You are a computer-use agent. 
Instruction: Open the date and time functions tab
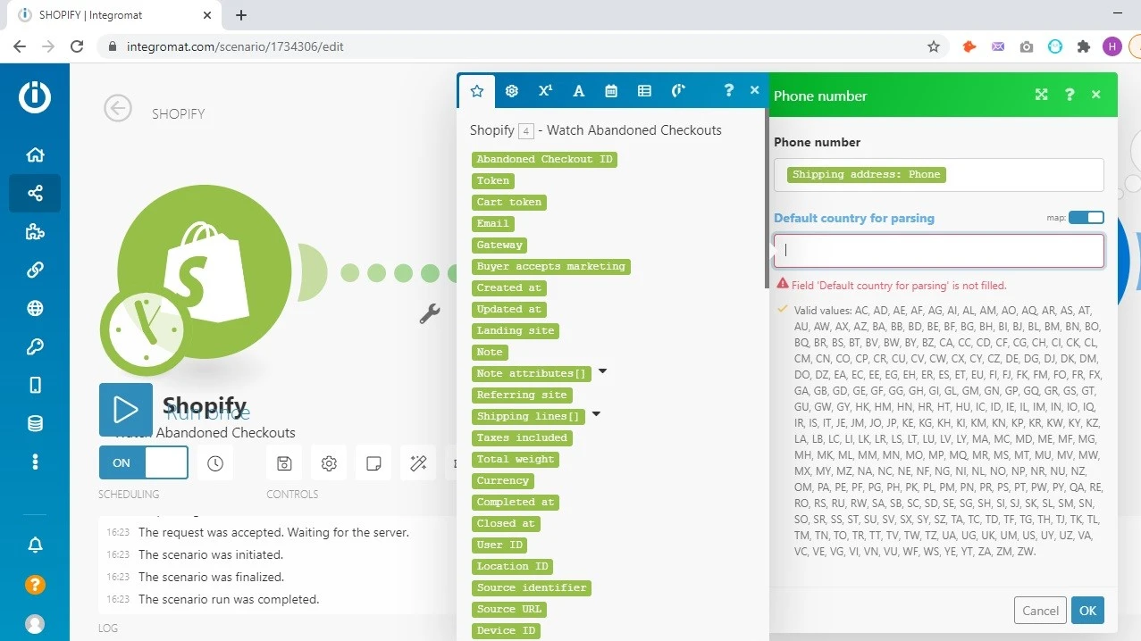611,90
